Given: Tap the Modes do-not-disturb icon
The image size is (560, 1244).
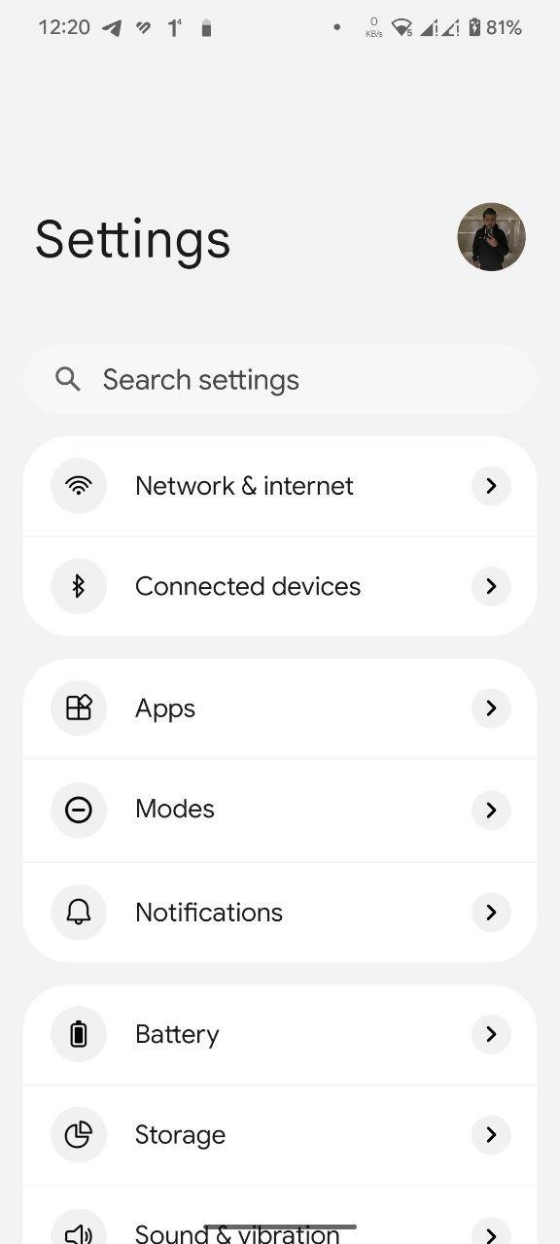Looking at the screenshot, I should coord(79,810).
